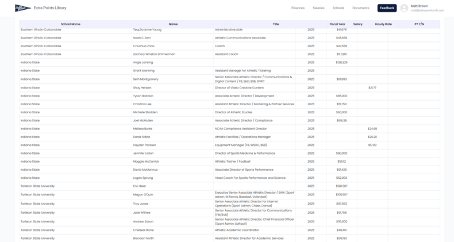This screenshot has height=242, width=454.
Task: Select Maggie McCarrick's name
Action: (x=146, y=162)
